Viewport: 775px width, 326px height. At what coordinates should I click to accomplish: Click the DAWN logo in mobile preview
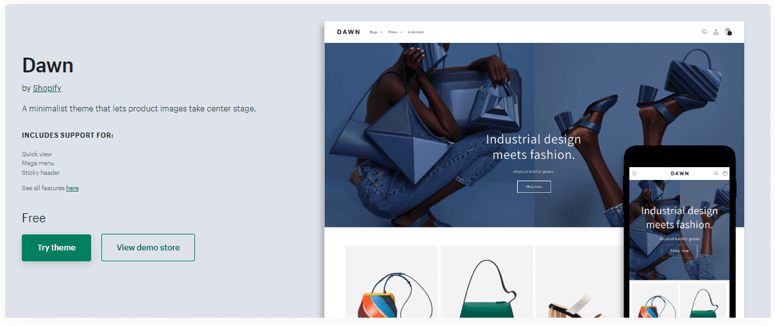679,173
